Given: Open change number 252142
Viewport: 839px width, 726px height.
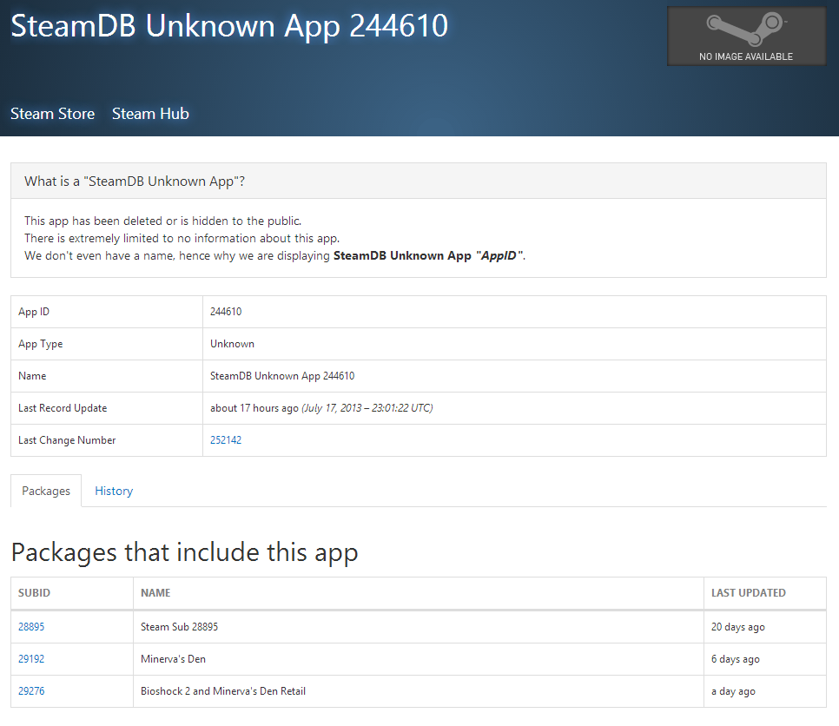Looking at the screenshot, I should (x=226, y=440).
